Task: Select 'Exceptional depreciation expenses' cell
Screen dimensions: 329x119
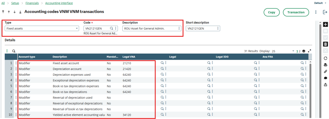Action: click(x=76, y=80)
